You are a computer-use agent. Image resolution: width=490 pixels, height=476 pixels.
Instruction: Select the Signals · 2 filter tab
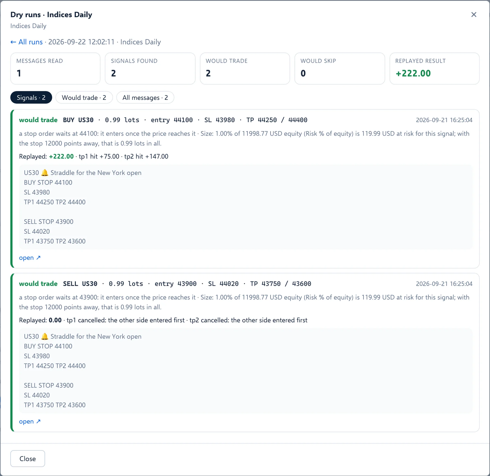point(31,98)
